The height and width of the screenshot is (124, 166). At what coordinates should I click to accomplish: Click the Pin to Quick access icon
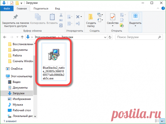[x=16, y=17]
